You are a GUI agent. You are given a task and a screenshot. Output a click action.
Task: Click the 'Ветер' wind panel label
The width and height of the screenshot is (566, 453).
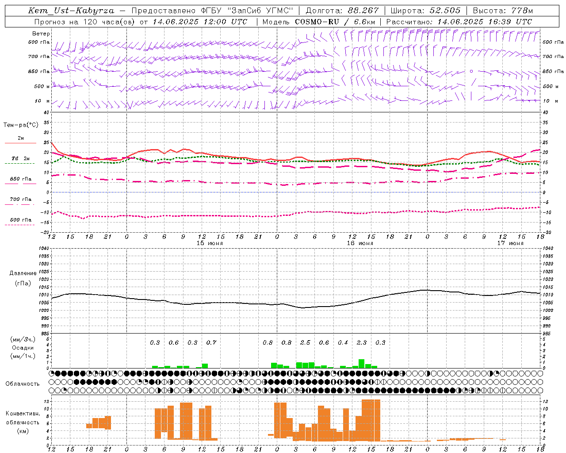(x=41, y=34)
